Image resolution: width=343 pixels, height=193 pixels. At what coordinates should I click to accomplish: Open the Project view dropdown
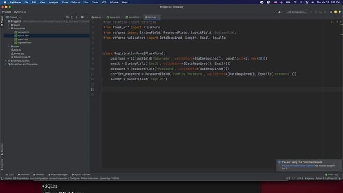click(x=13, y=17)
